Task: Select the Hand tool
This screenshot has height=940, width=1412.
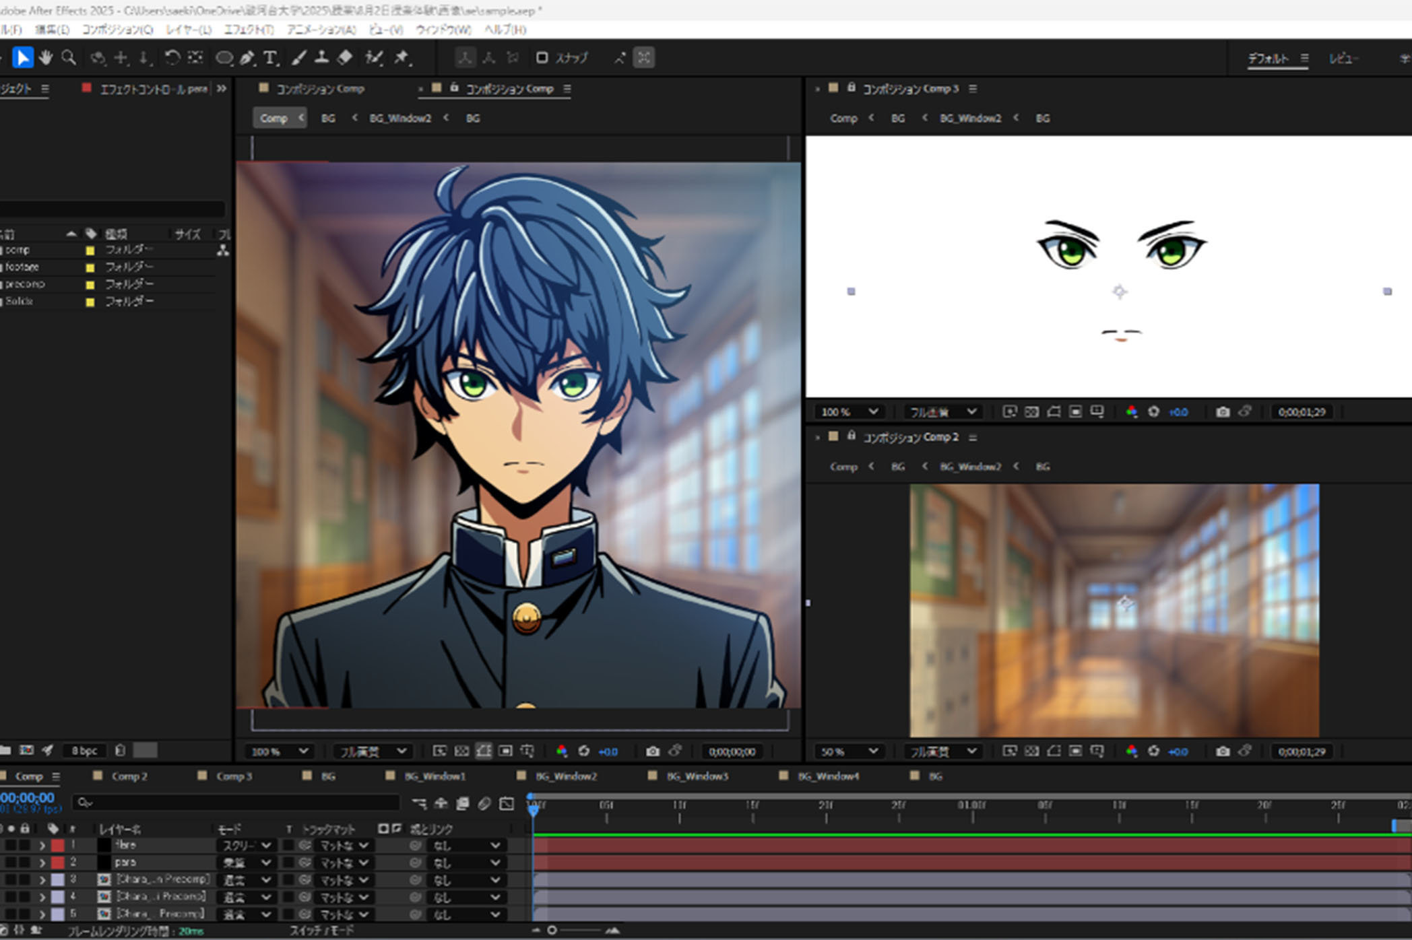Action: [x=46, y=58]
